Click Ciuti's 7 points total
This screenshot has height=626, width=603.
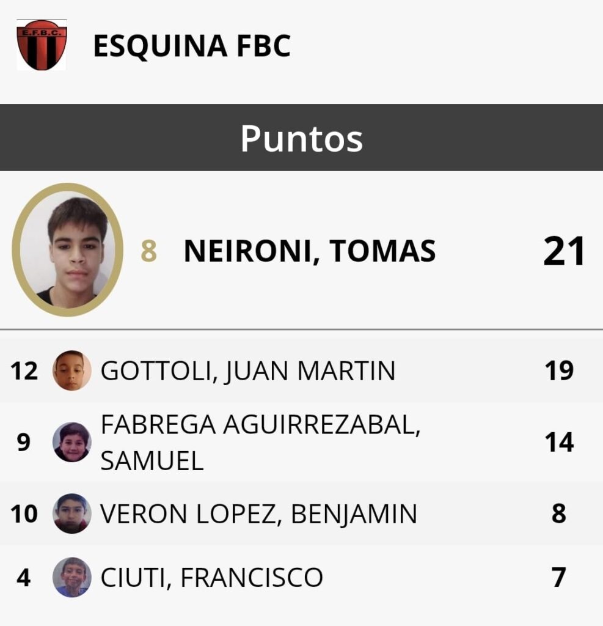click(559, 578)
